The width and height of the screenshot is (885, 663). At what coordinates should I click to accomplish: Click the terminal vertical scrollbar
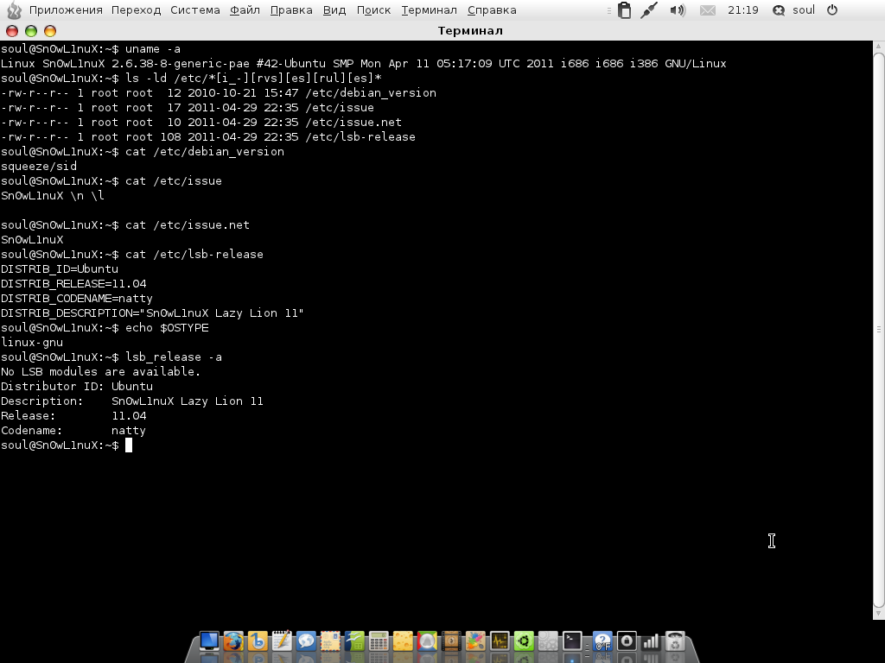[x=879, y=330]
